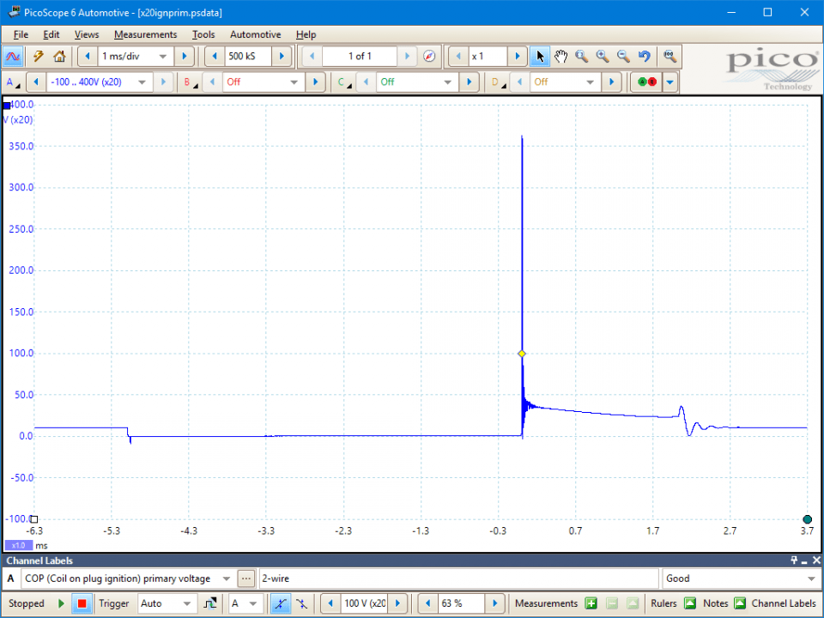Viewport: 824px width, 618px height.
Task: Decrease the 500 kS sample count
Action: point(215,57)
